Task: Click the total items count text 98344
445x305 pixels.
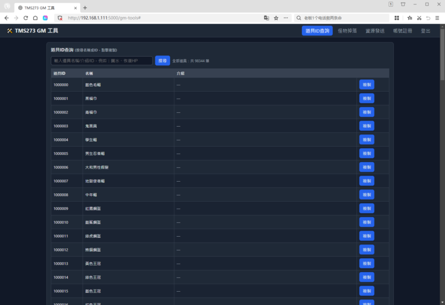Action: (x=191, y=61)
